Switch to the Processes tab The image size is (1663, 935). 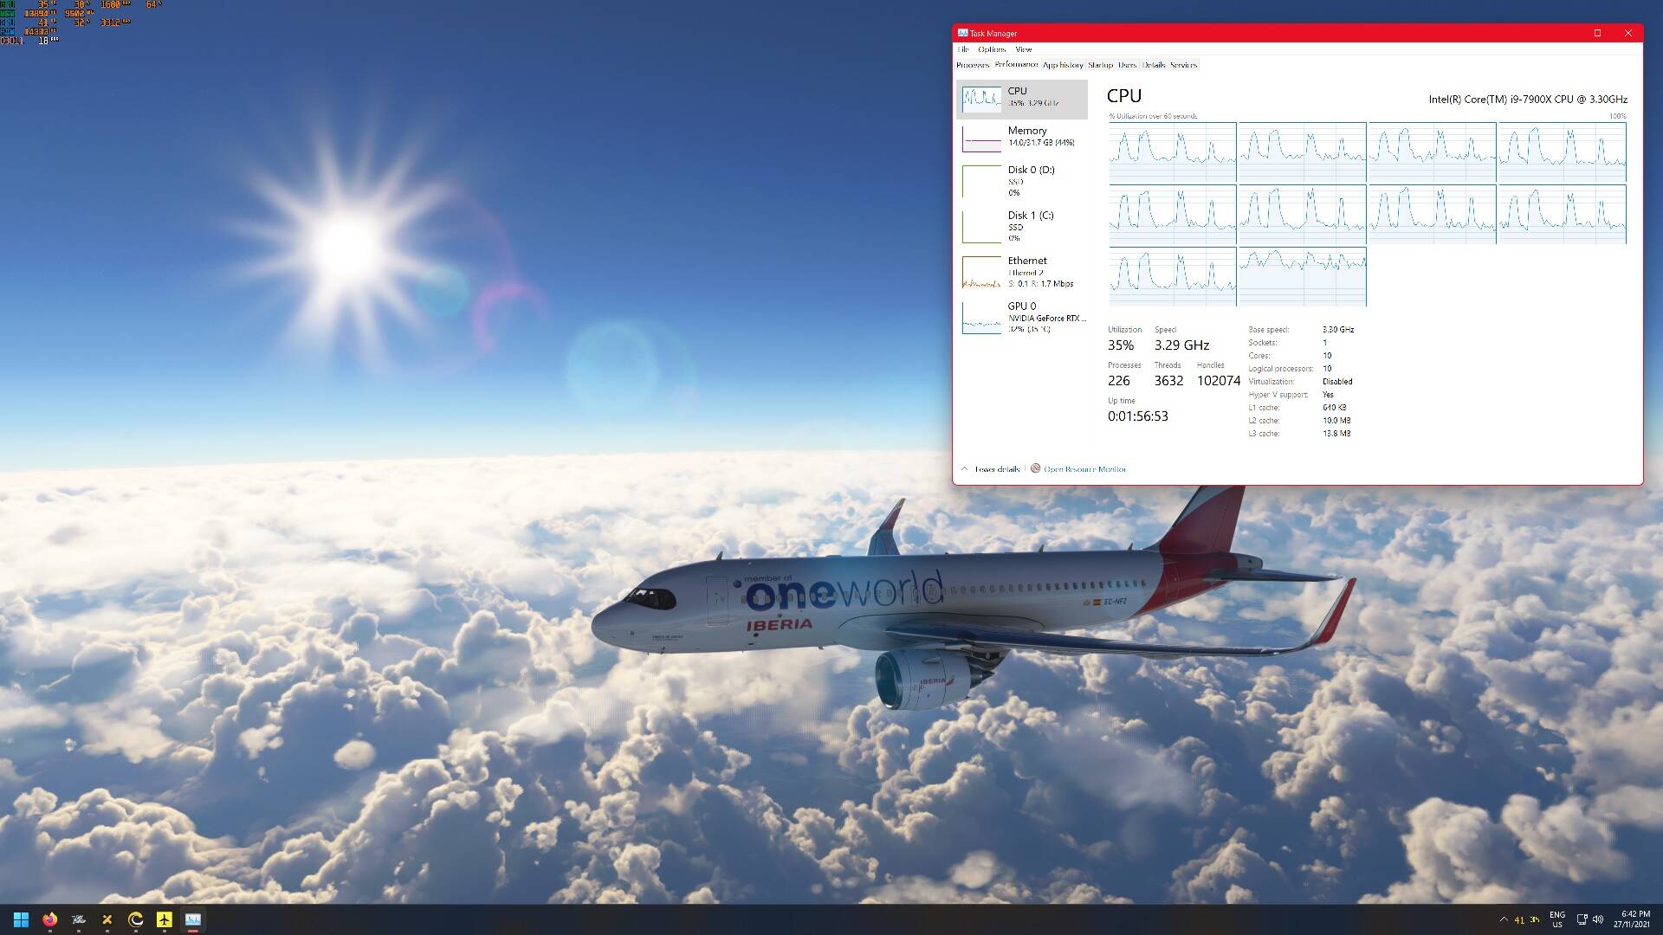[972, 65]
